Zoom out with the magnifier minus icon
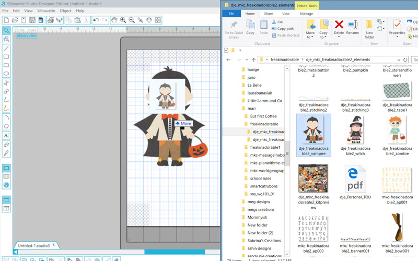This screenshot has height=261, width=418. point(132,20)
